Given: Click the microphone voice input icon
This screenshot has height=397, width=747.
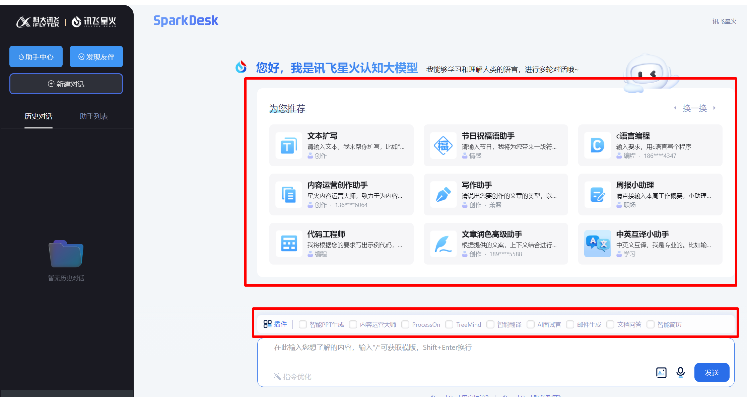Looking at the screenshot, I should pyautogui.click(x=680, y=372).
